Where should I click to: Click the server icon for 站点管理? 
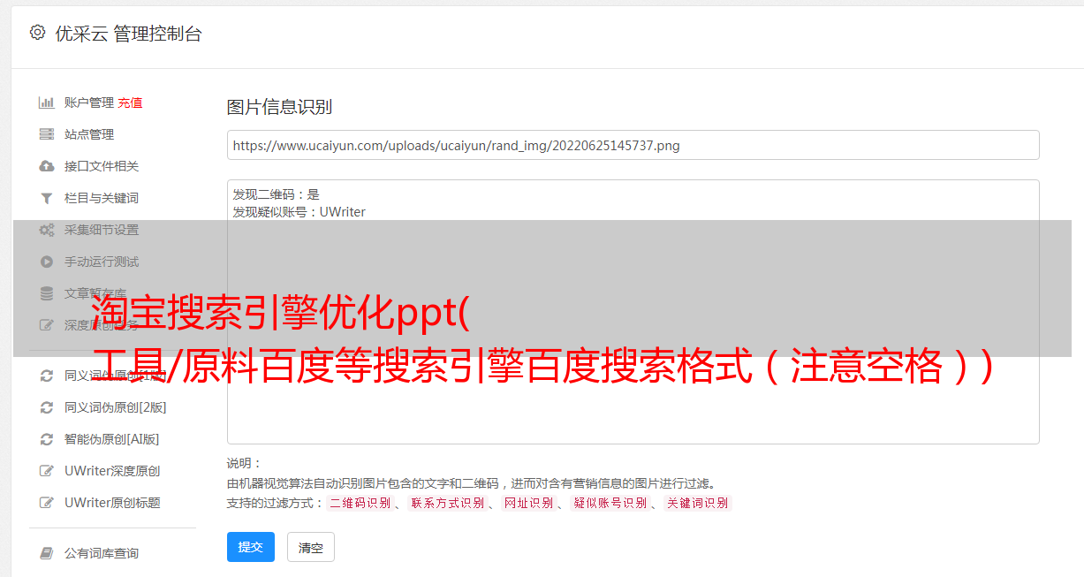47,134
